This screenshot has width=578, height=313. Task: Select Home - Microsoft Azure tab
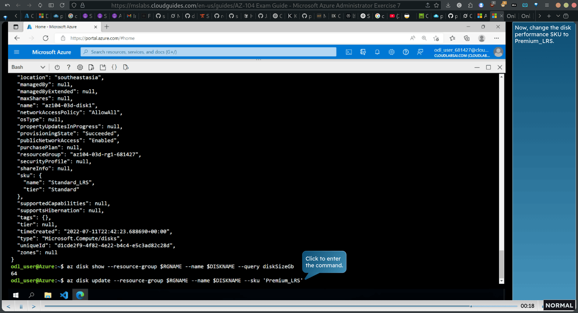[62, 27]
